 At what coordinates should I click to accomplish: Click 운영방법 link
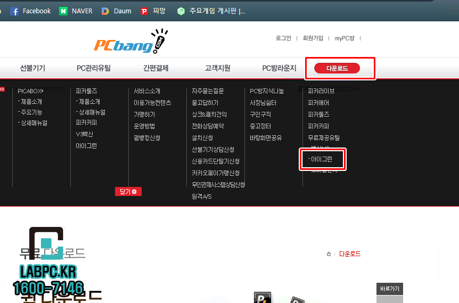click(144, 126)
